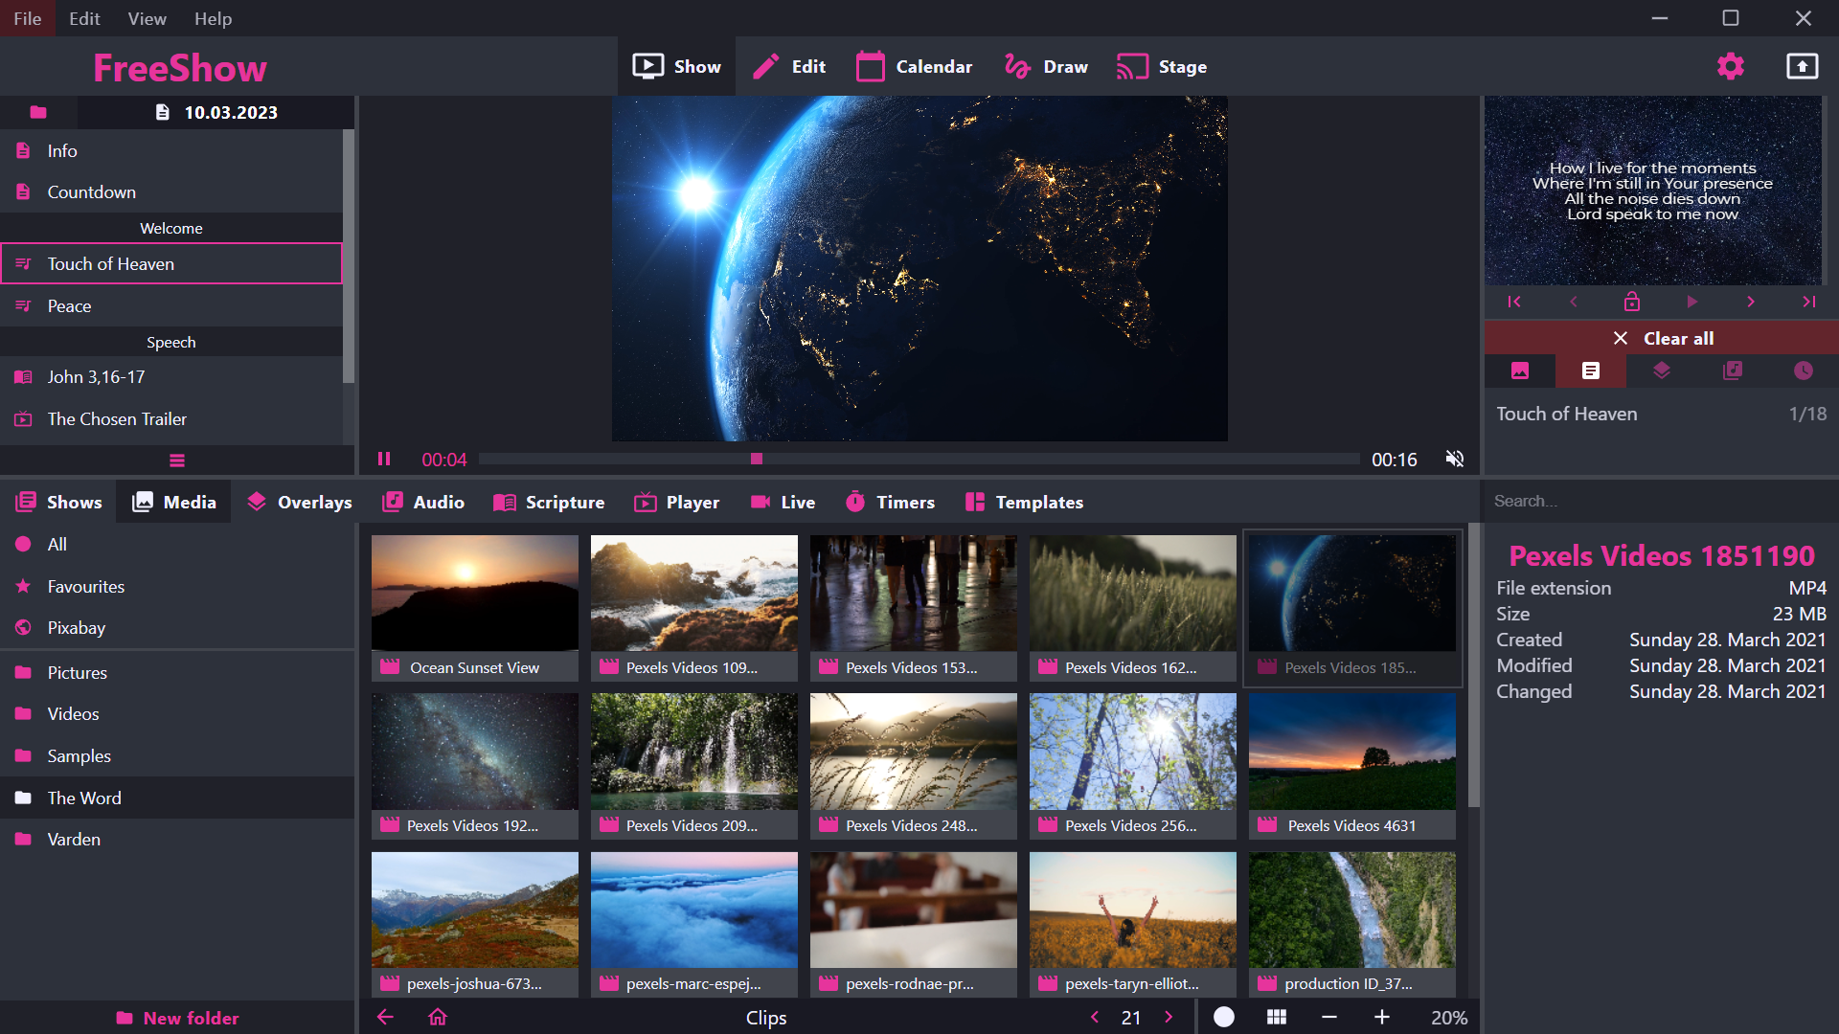Image resolution: width=1839 pixels, height=1034 pixels.
Task: Toggle grid view in the media bottom bar
Action: click(1277, 1017)
